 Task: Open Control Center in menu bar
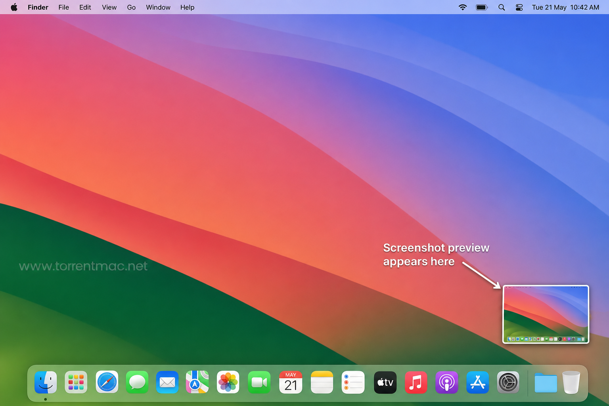[519, 7]
